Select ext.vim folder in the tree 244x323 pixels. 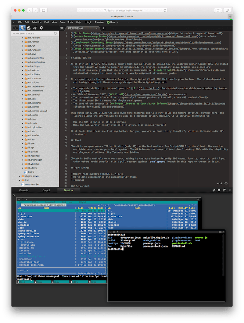pyautogui.click(x=31, y=131)
